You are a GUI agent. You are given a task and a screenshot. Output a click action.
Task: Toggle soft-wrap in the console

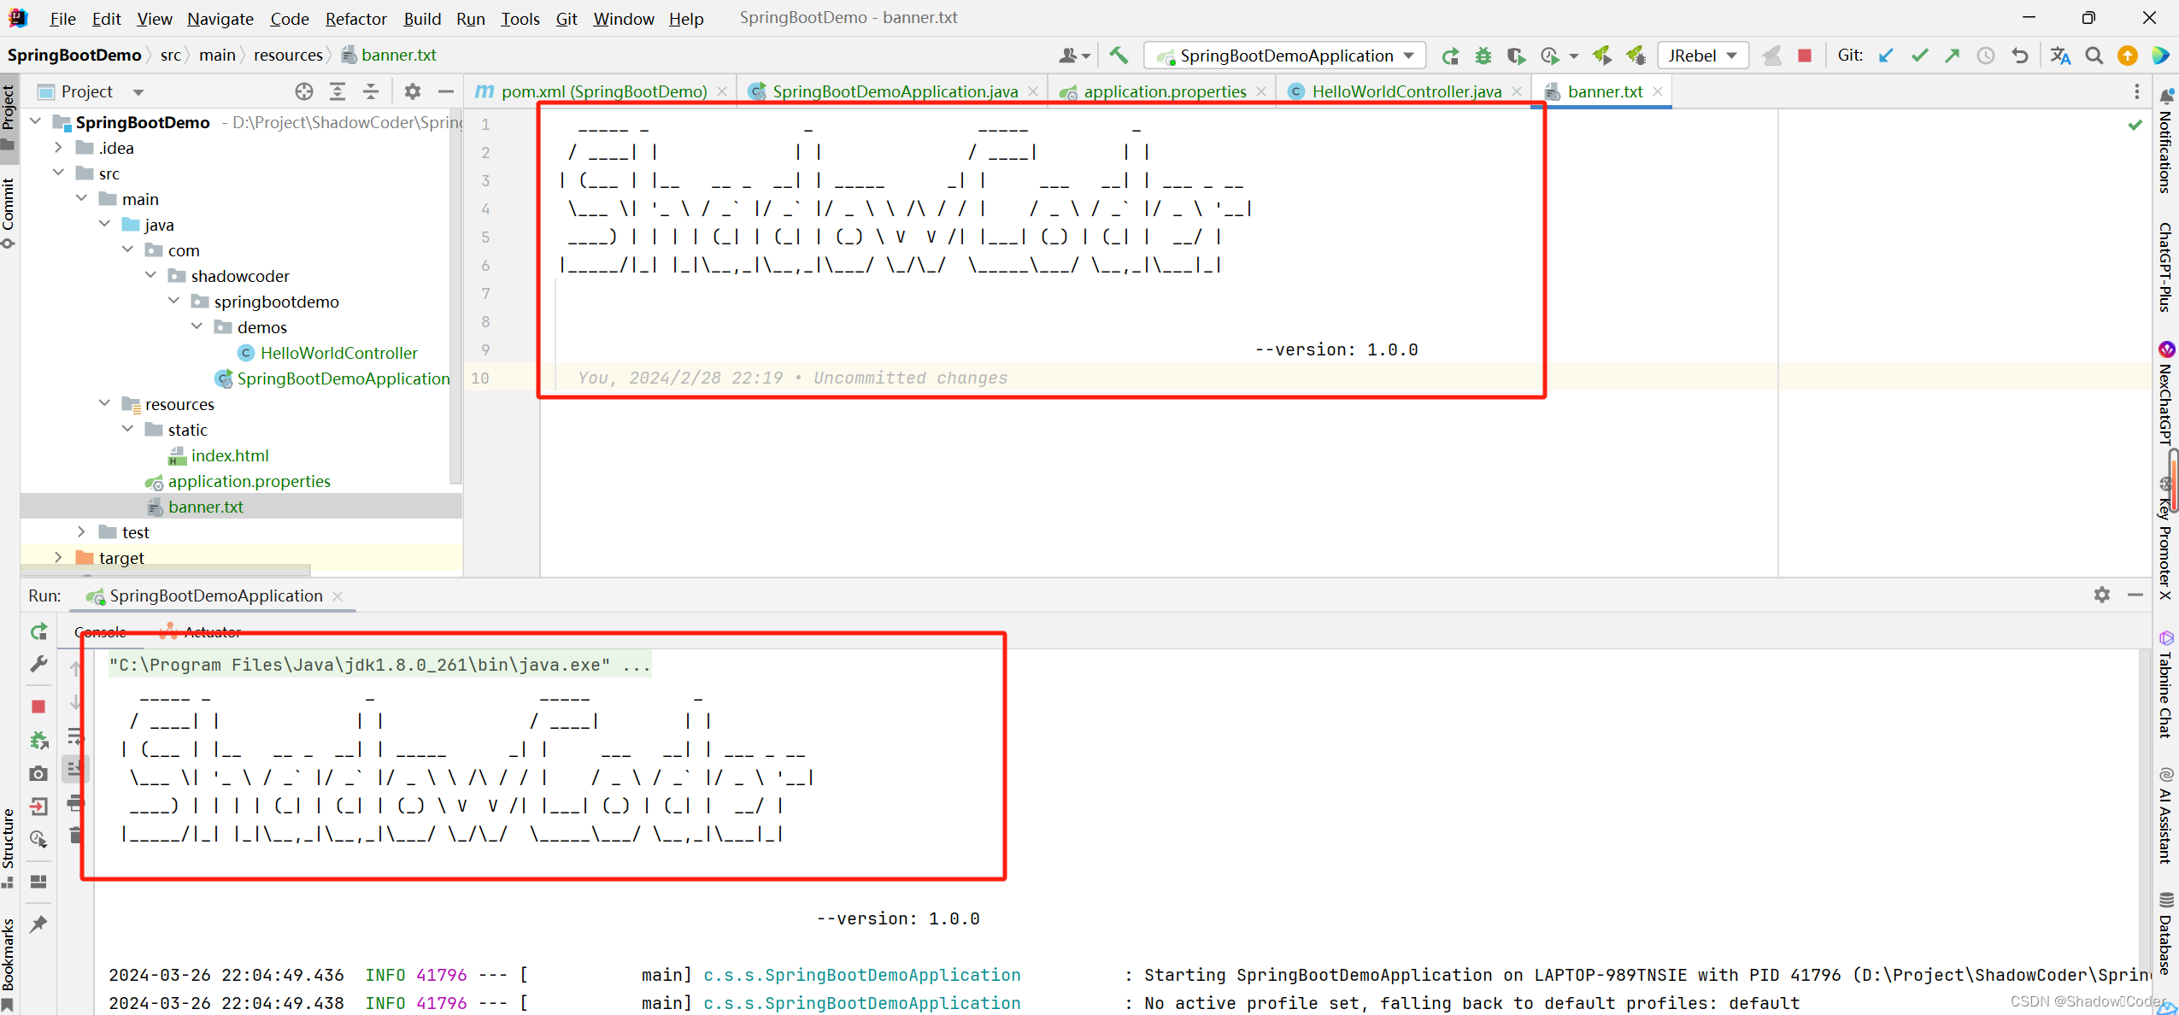pyautogui.click(x=75, y=736)
